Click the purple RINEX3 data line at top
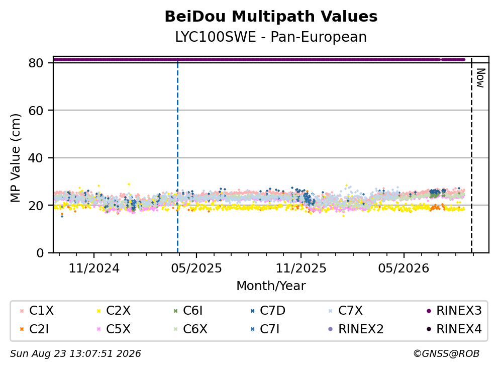Viewport: 499px width, 369px height. click(x=259, y=59)
